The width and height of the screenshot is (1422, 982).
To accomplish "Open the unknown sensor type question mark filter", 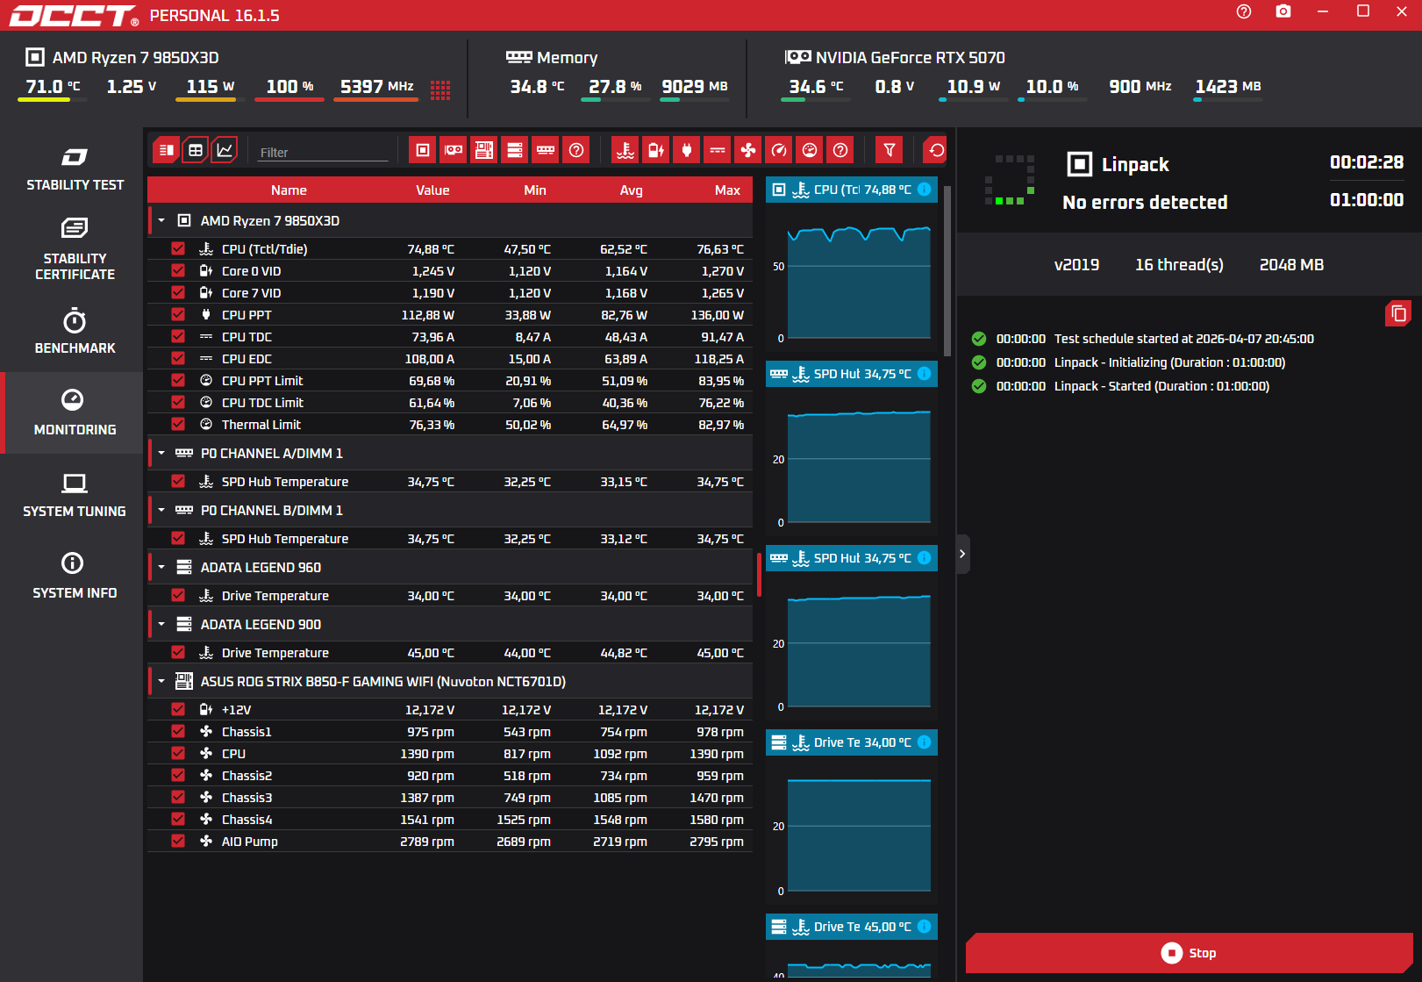I will click(840, 150).
